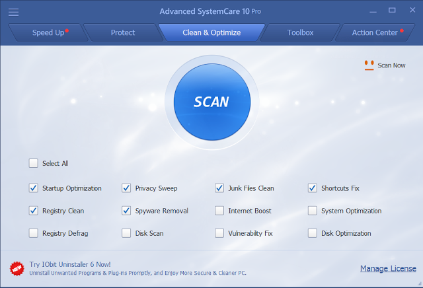Open the hamburger menu icon

pyautogui.click(x=13, y=12)
